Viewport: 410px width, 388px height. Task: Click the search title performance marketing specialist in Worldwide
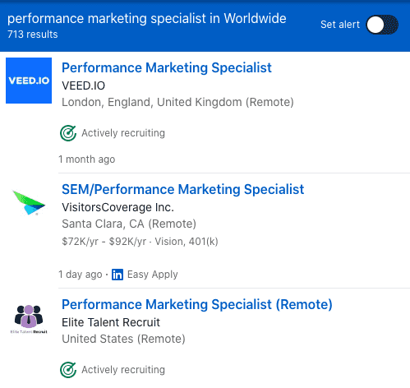click(147, 19)
